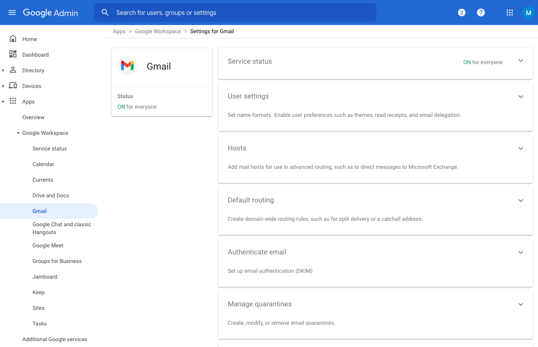538x347 pixels.
Task: Click the Authenticate email heading
Action: 257,252
